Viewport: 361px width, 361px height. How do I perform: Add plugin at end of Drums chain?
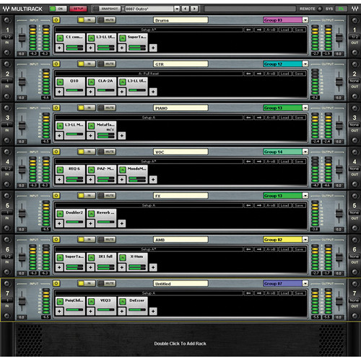pos(153,48)
